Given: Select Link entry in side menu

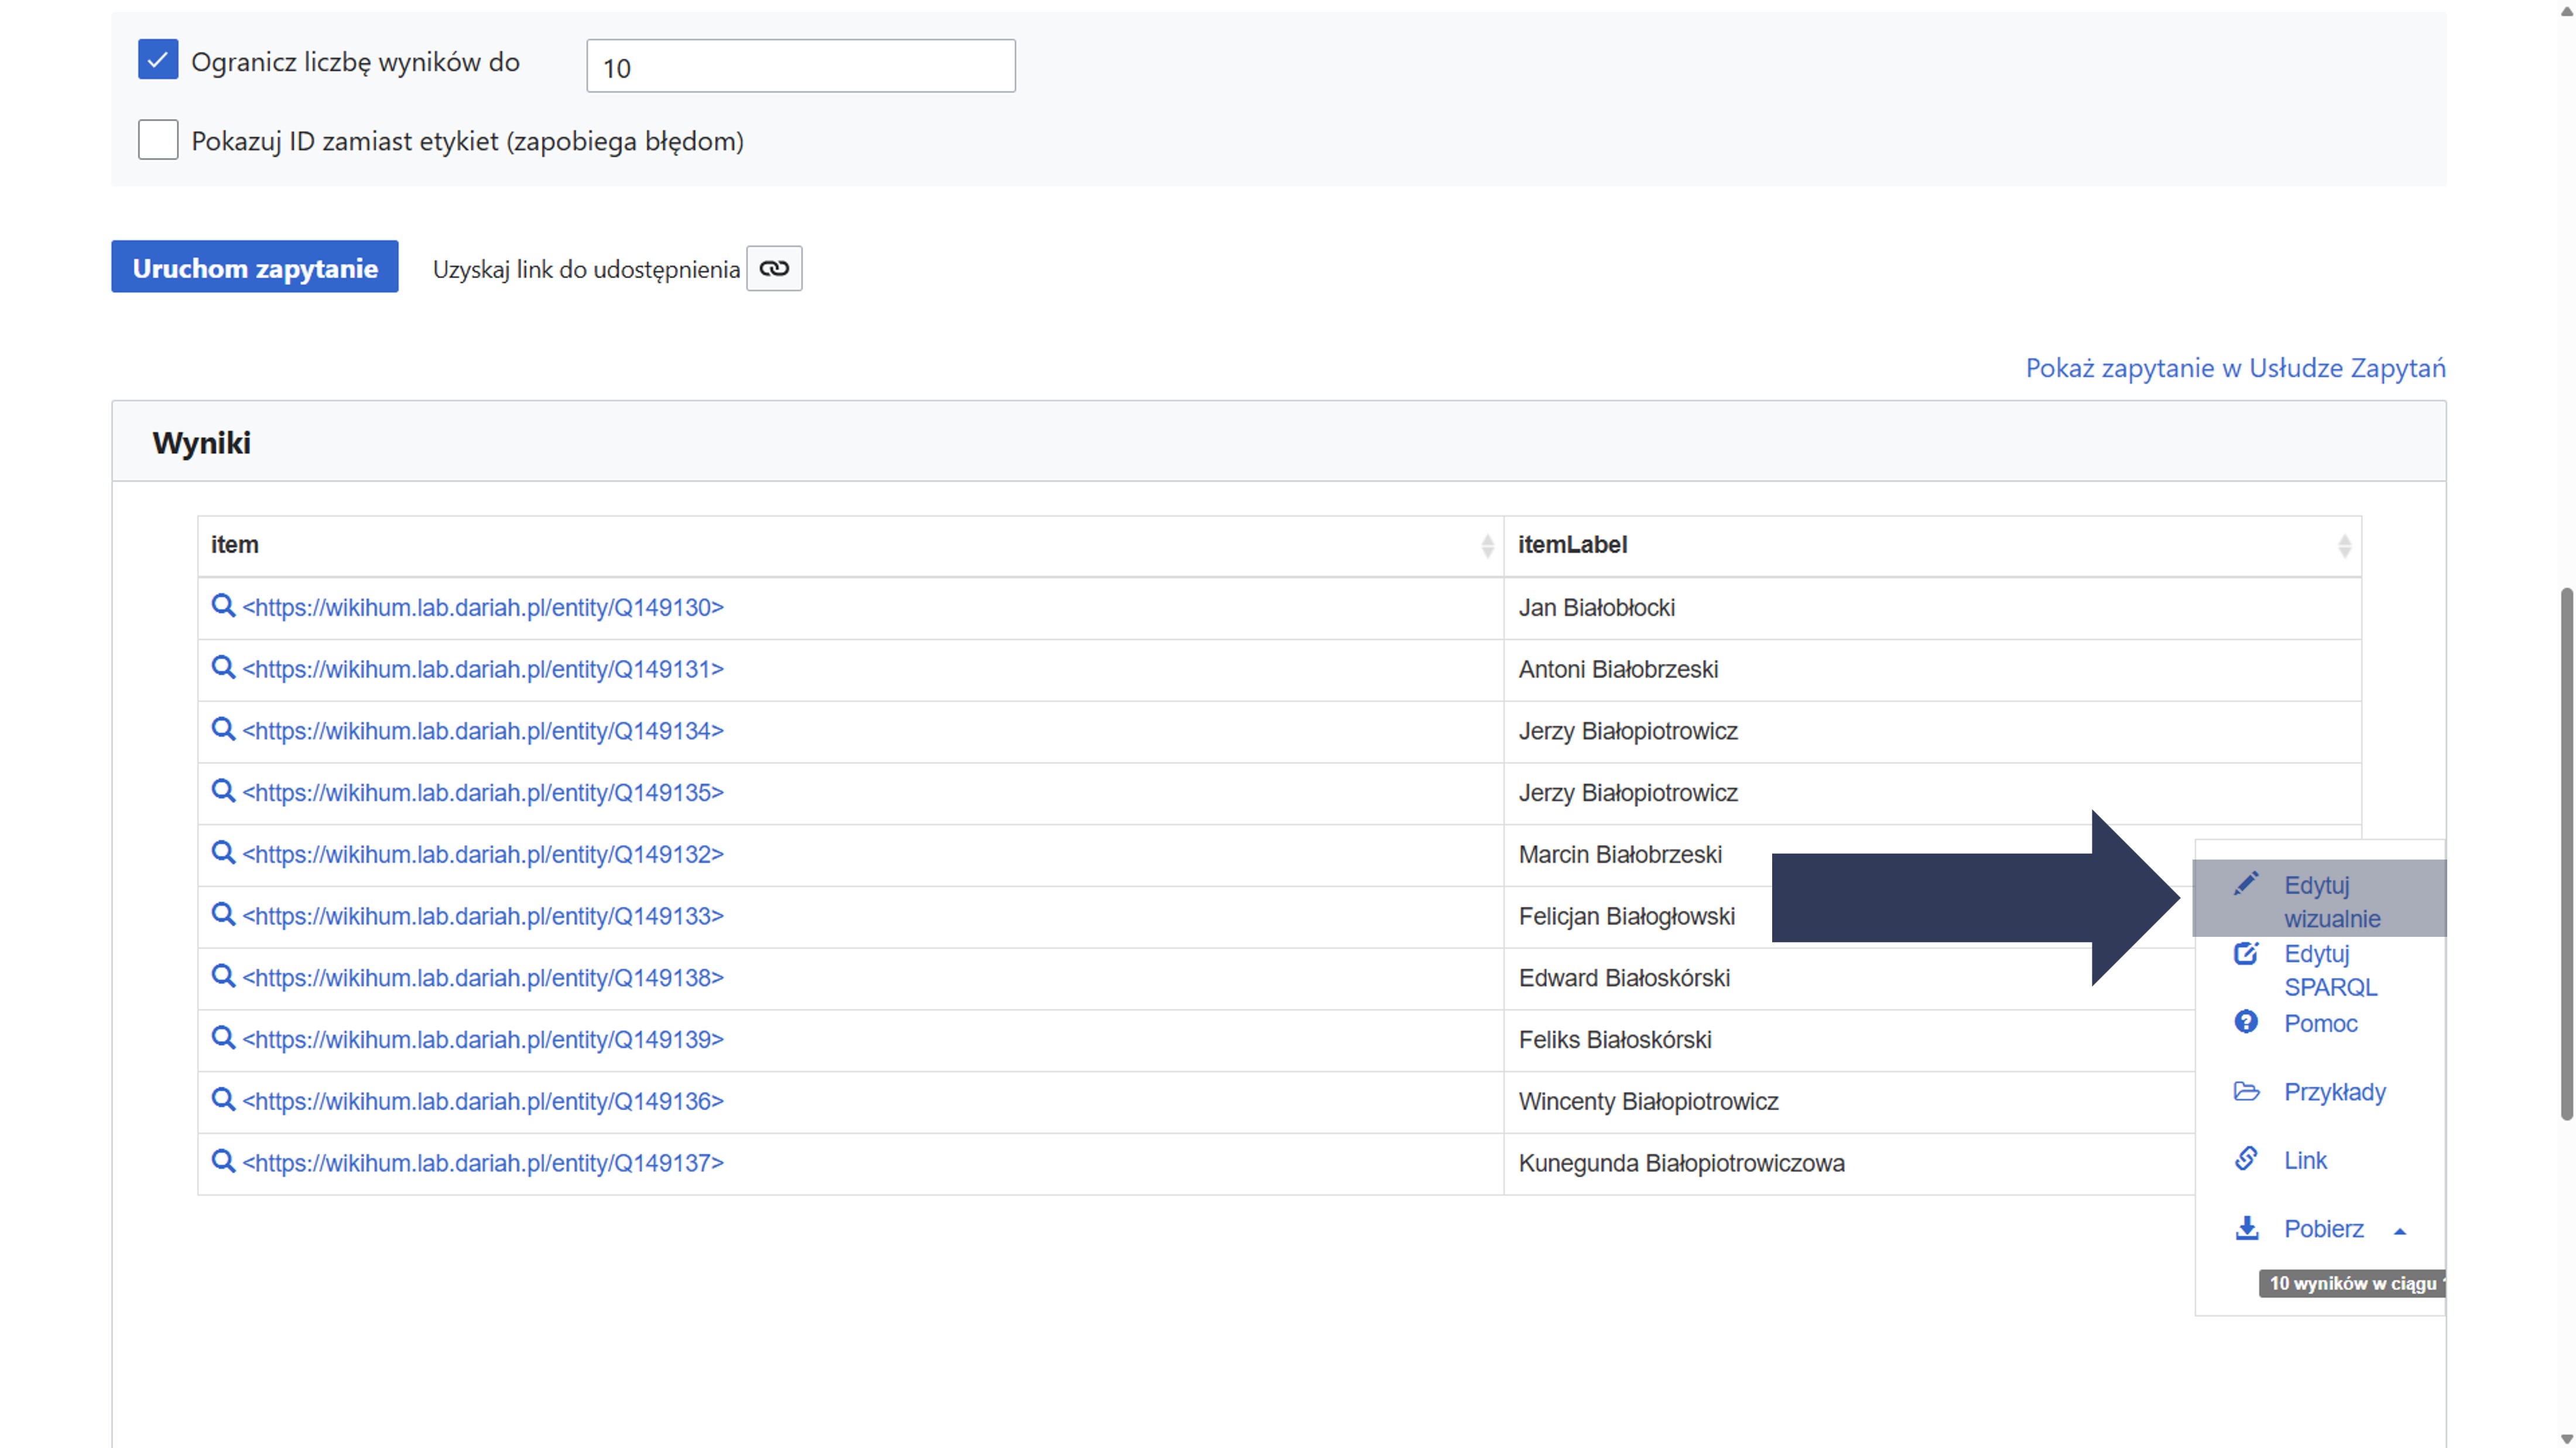Looking at the screenshot, I should click(2305, 1160).
